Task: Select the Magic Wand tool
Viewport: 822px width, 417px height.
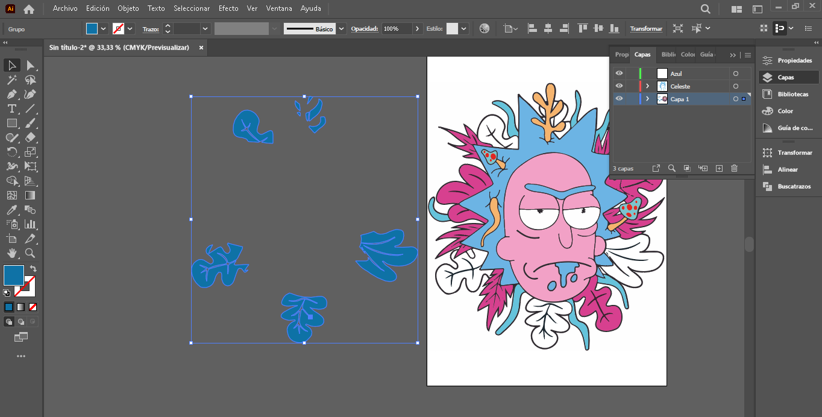Action: click(x=12, y=80)
